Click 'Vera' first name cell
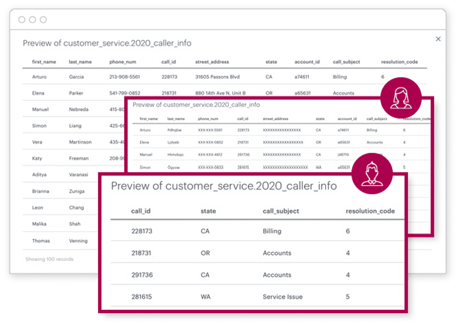This screenshot has height=324, width=458. point(37,142)
